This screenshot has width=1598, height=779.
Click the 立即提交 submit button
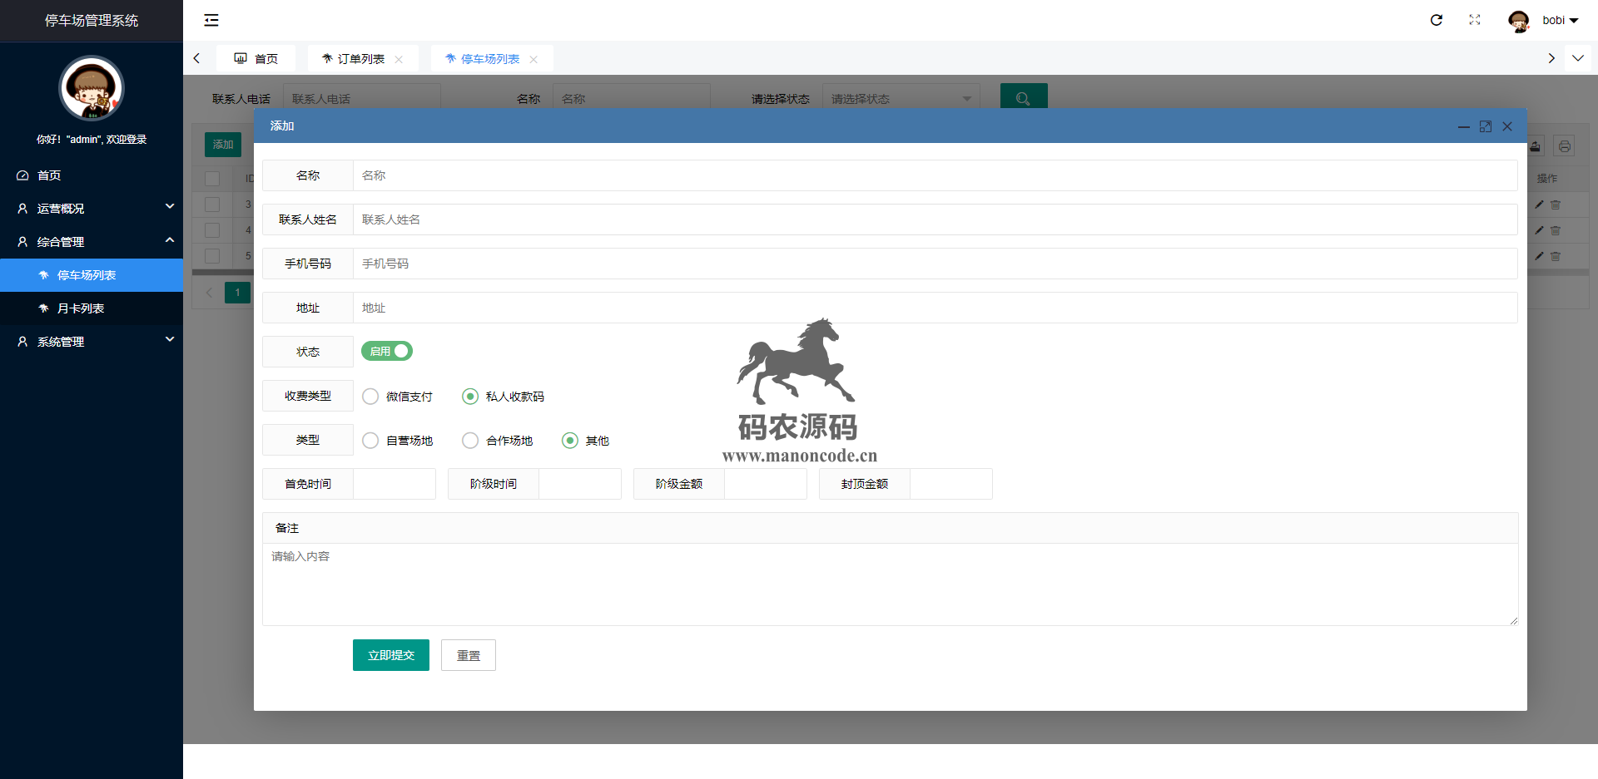pos(390,655)
